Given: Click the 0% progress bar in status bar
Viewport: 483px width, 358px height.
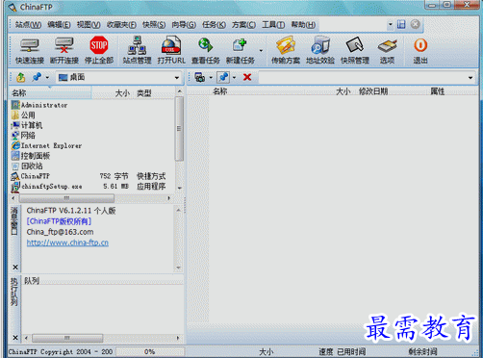Looking at the screenshot, I should 150,351.
